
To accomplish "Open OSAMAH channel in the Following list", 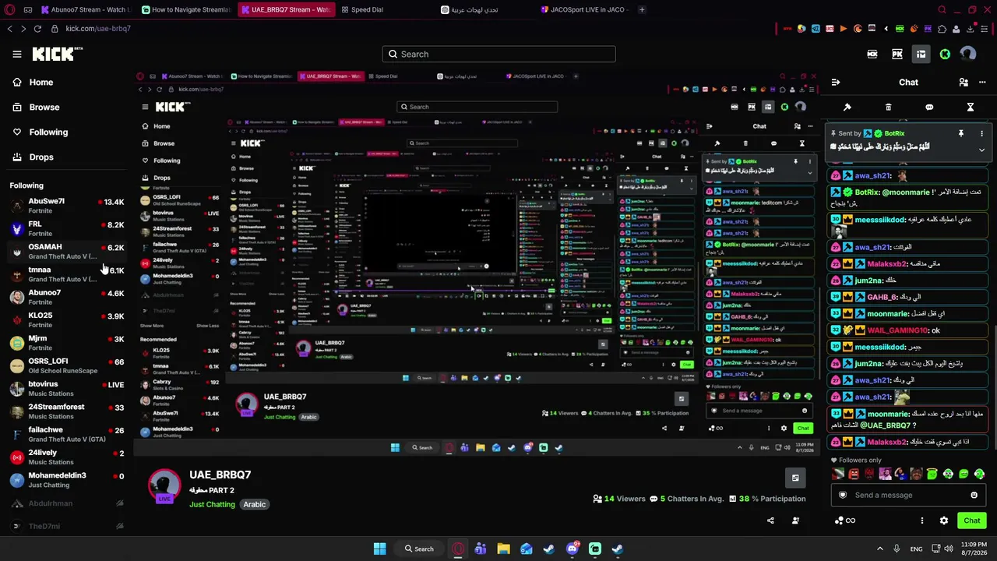I will tap(67, 251).
